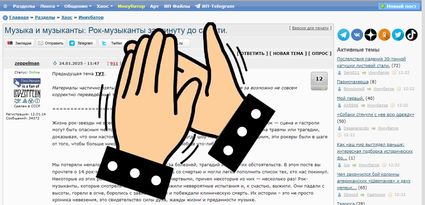The height and width of the screenshot is (205, 425).
Task: Click the Хаос breadcrumb link
Action: coord(67,18)
